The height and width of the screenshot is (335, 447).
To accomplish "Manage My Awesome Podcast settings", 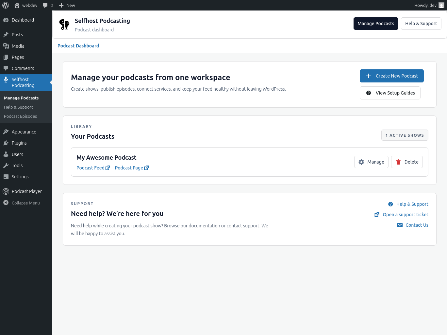I will pyautogui.click(x=371, y=162).
